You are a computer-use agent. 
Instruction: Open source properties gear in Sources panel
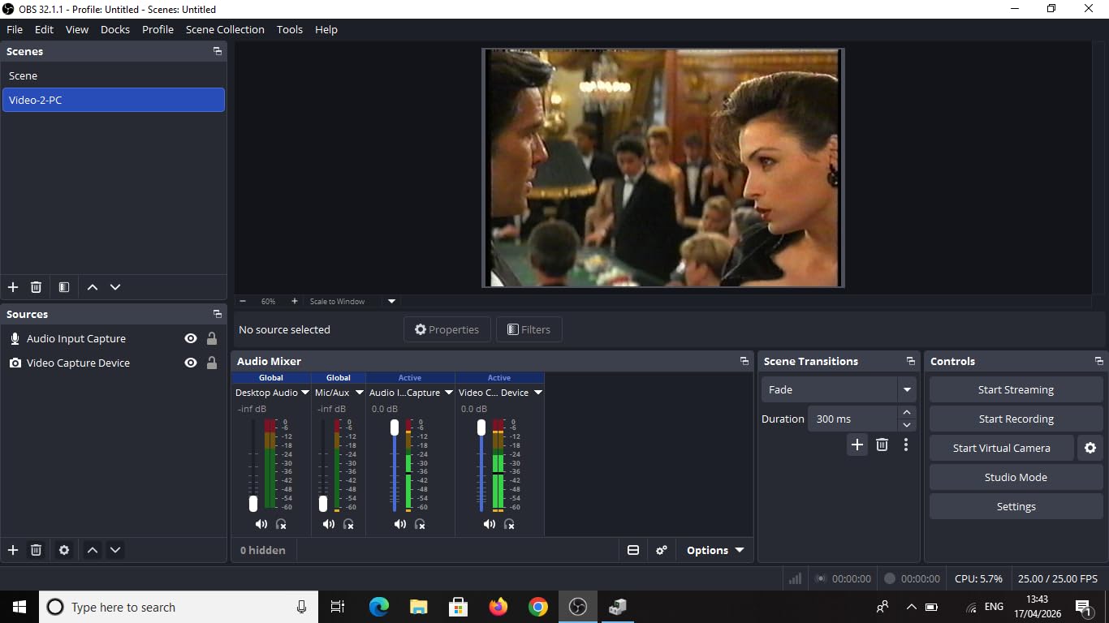64,550
